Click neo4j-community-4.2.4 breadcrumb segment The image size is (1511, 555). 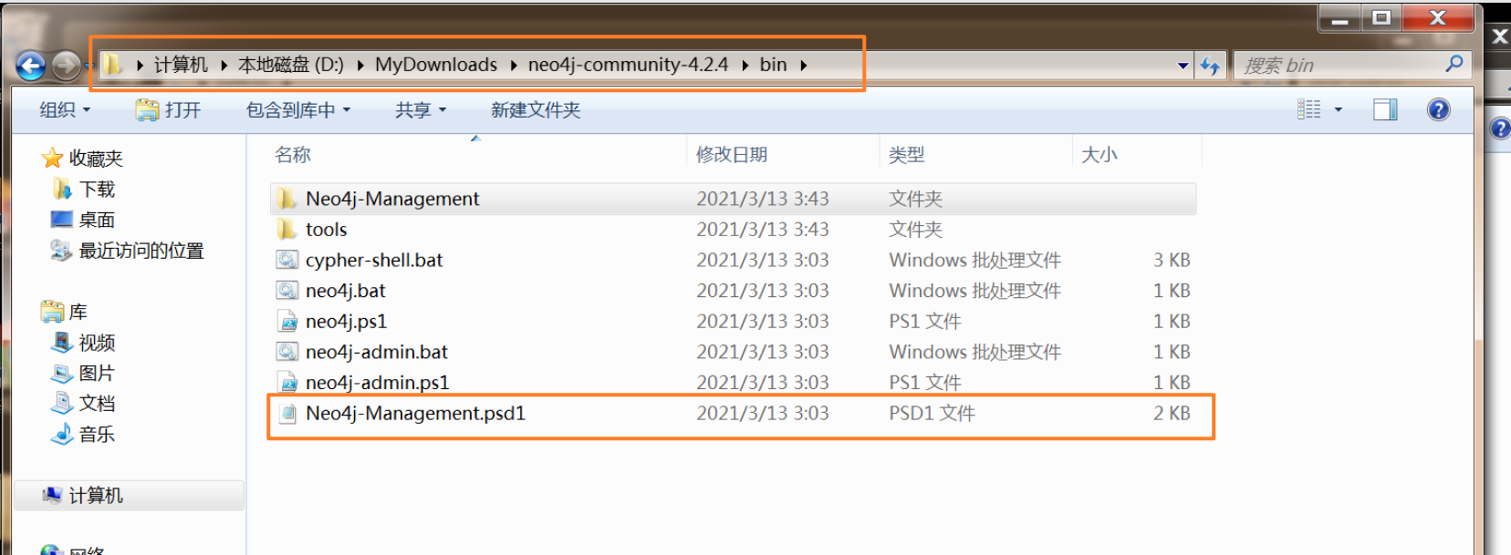(x=628, y=65)
